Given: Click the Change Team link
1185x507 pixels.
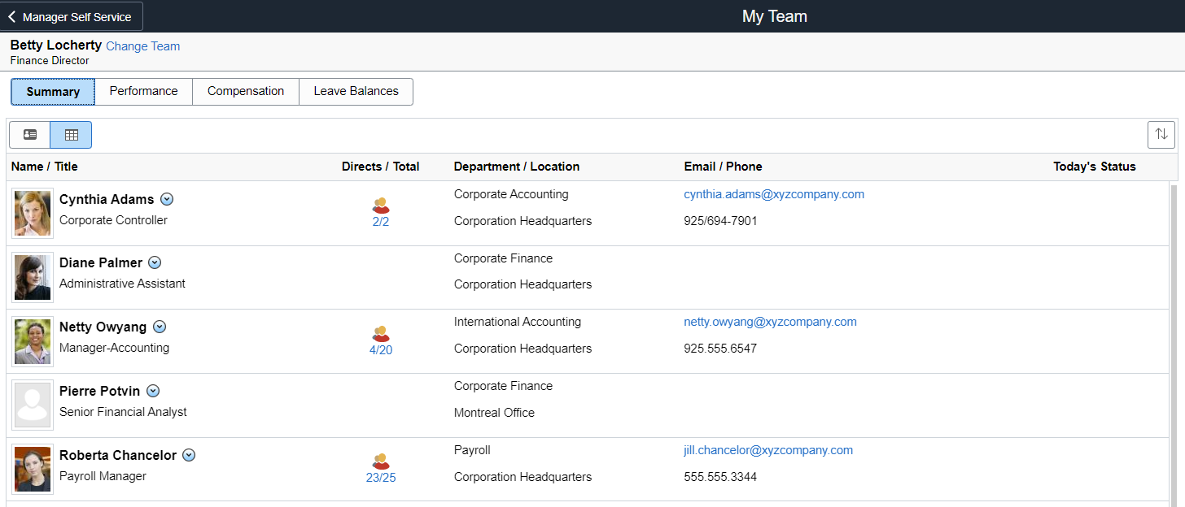Looking at the screenshot, I should (142, 46).
